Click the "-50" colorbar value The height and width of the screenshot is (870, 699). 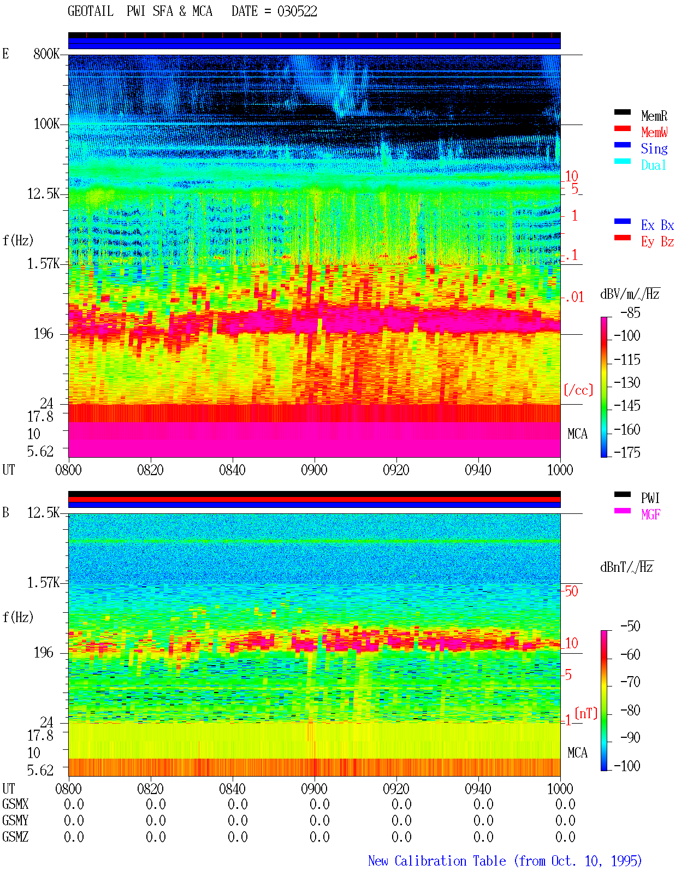(x=630, y=626)
